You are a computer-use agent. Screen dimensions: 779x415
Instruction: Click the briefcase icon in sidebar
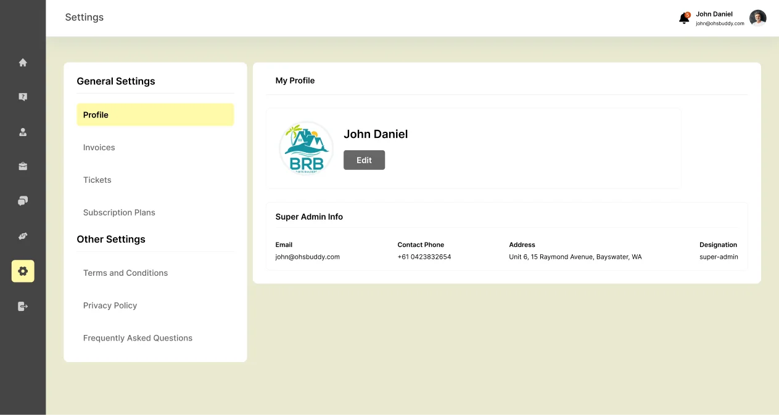[x=23, y=166]
